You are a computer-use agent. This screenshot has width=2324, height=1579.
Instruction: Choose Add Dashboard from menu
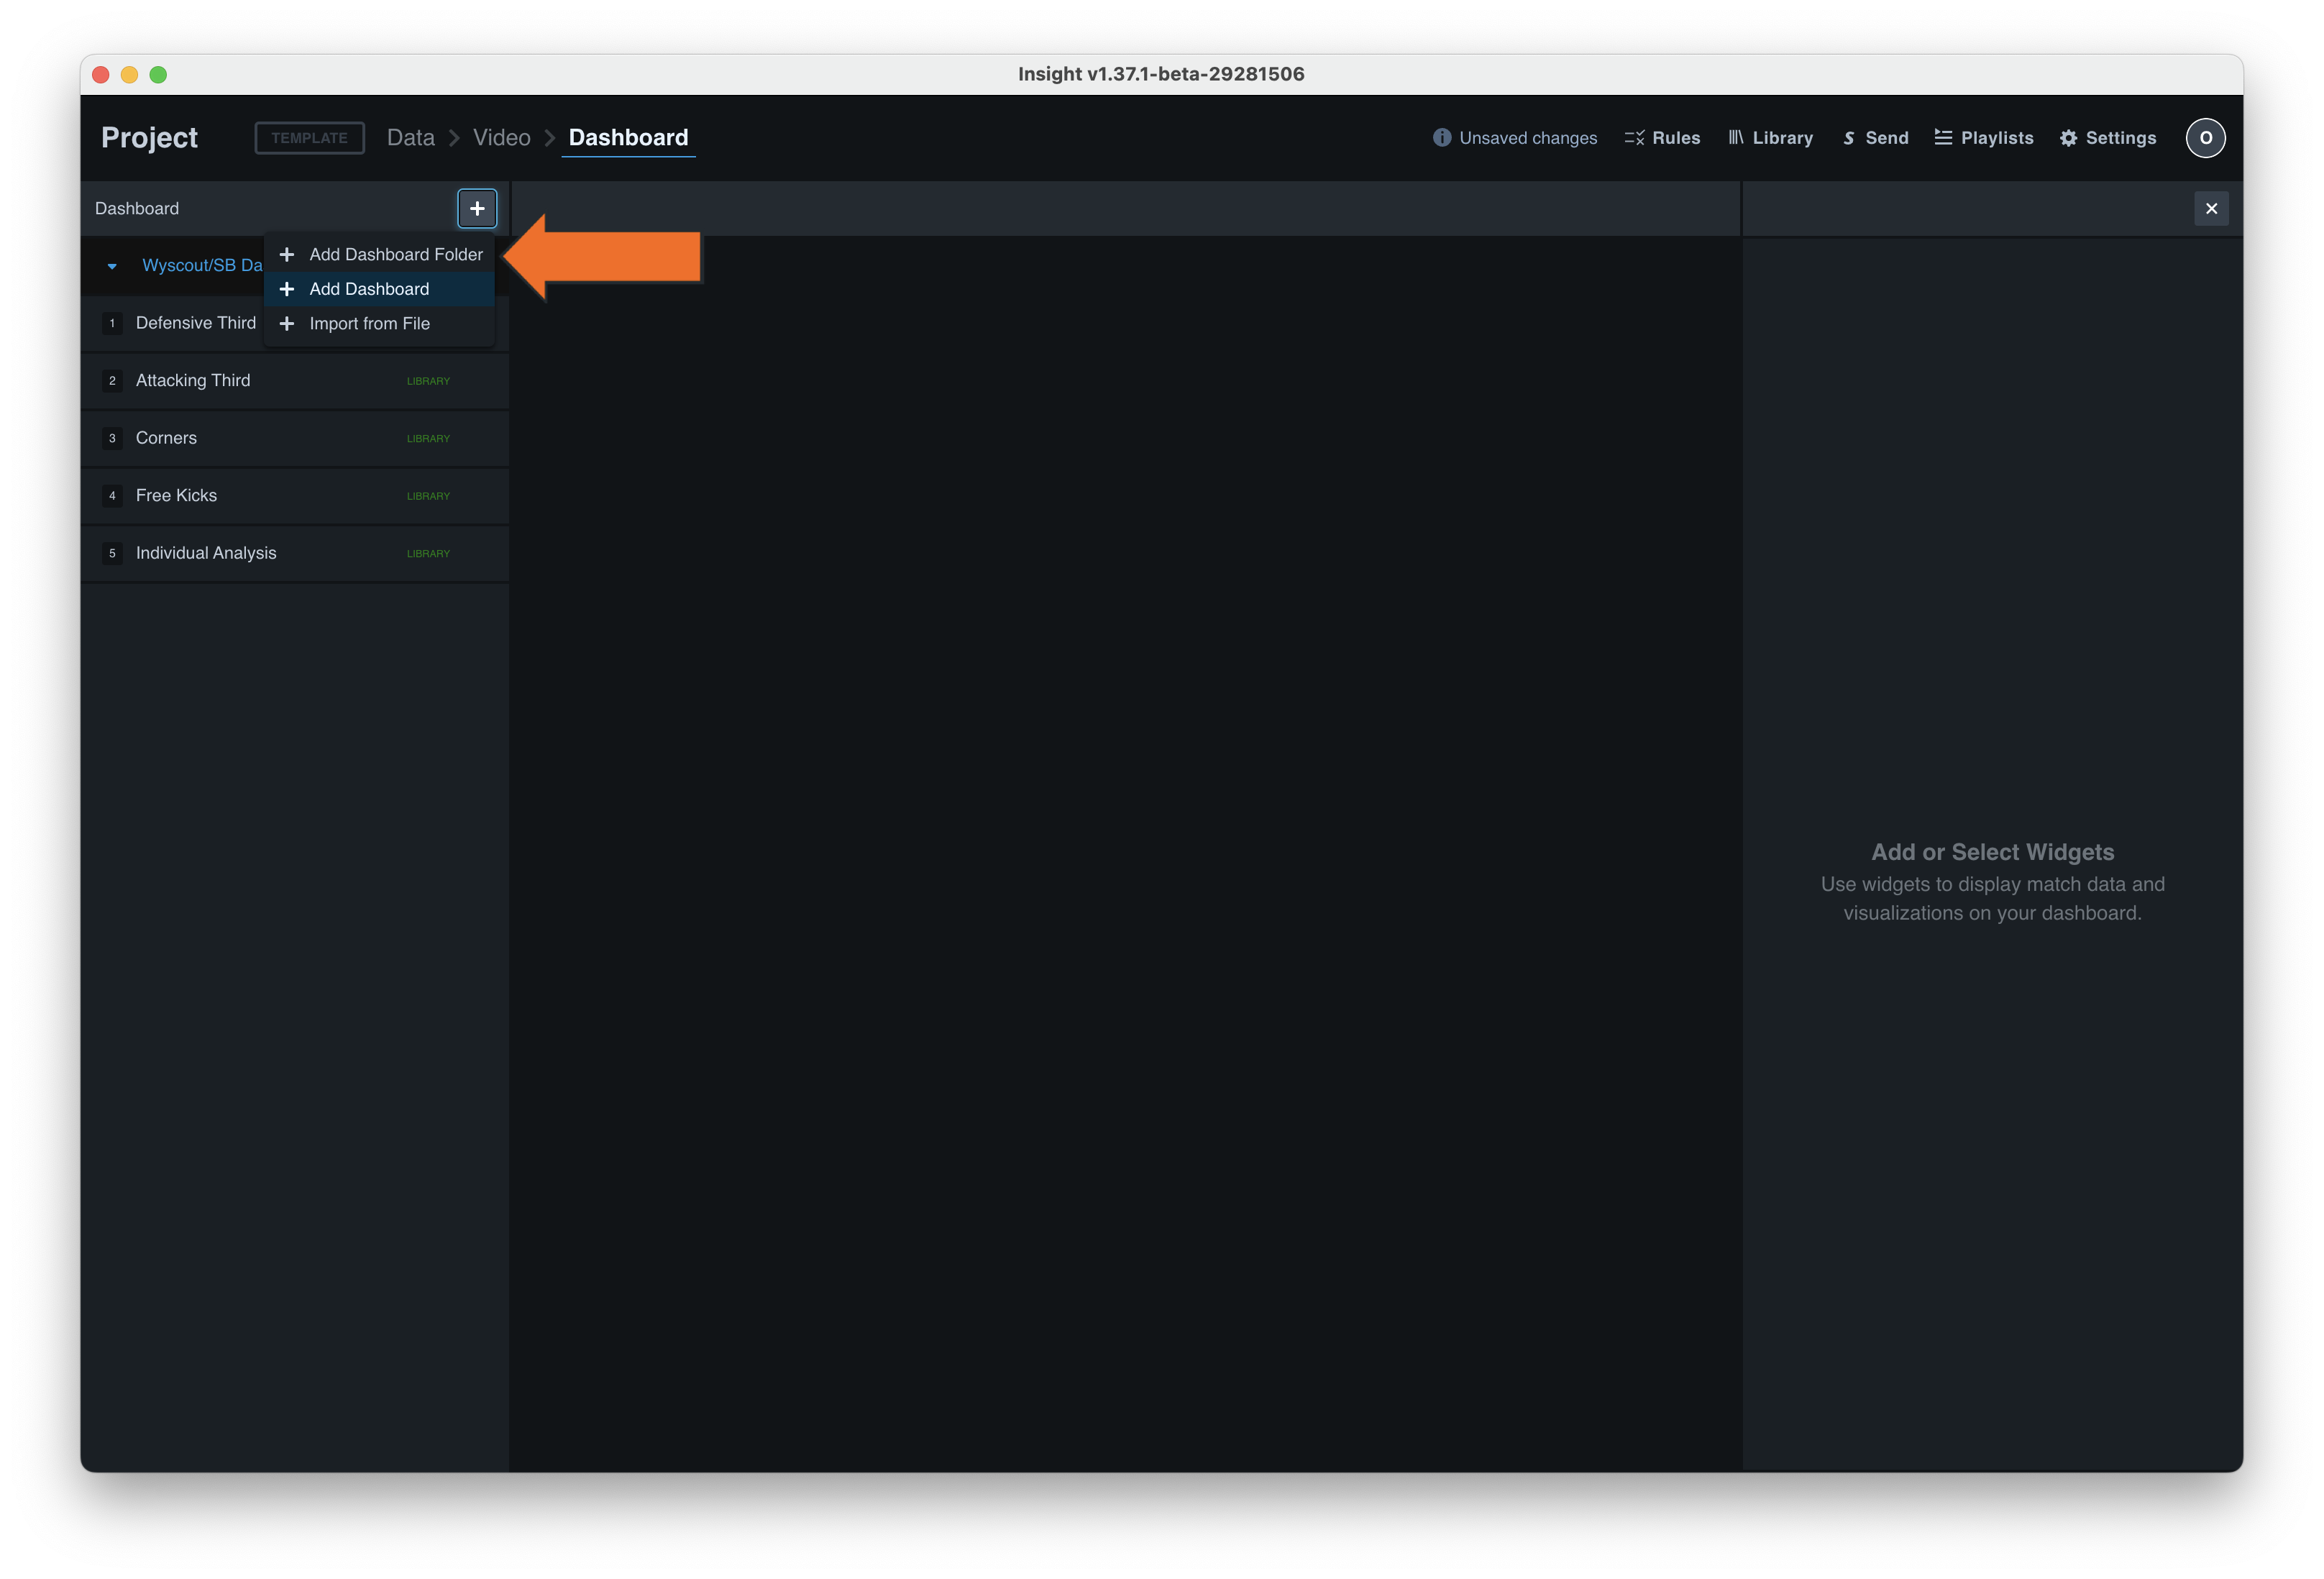click(x=380, y=289)
